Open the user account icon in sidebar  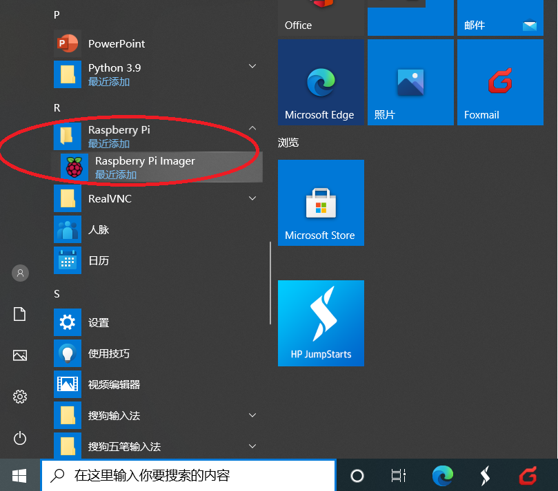tap(19, 273)
